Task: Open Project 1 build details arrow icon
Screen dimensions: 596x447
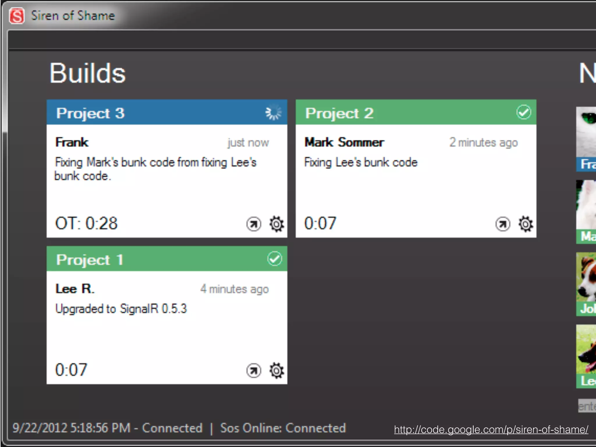Action: pos(254,370)
